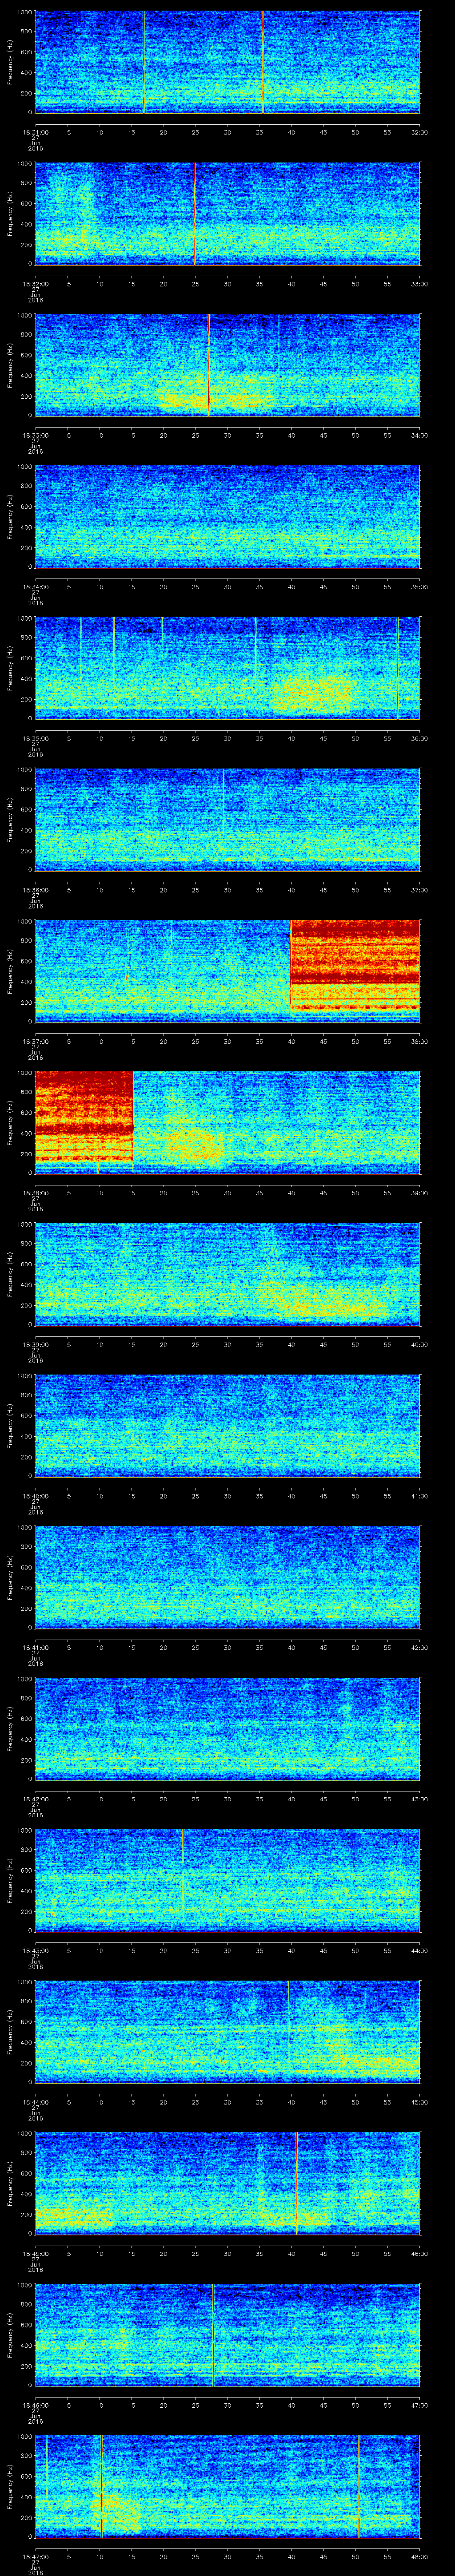
Task: Click the '18:44:00' start time label
Action: pyautogui.click(x=35, y=2102)
